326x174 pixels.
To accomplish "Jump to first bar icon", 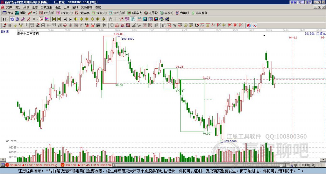I will pos(53,19).
